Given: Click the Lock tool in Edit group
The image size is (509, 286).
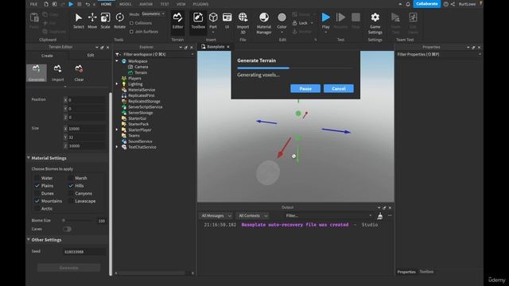Looking at the screenshot, I should tap(302, 23).
